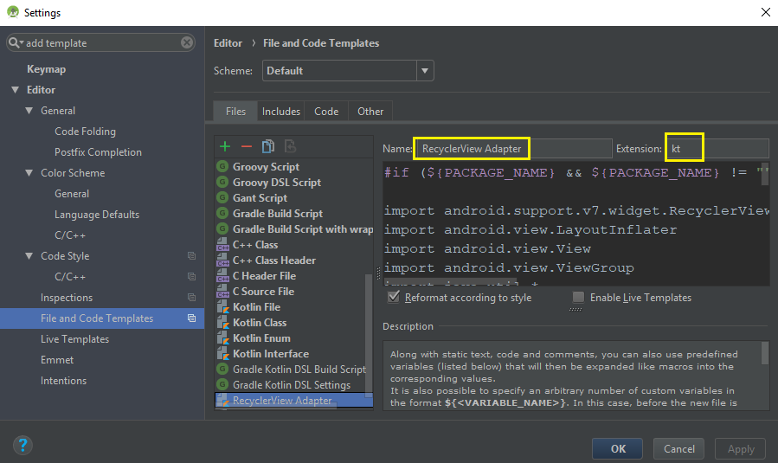Click the C Header File icon
Image resolution: width=778 pixels, height=463 pixels.
click(222, 275)
